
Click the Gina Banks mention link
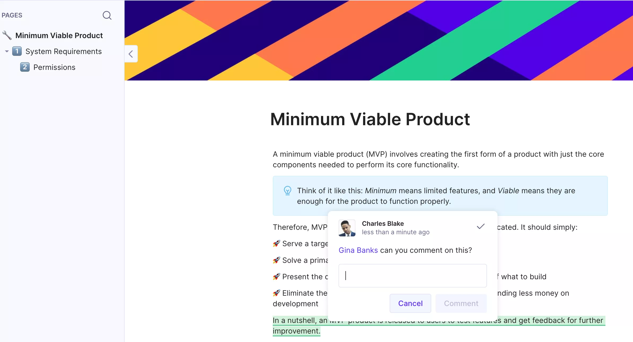click(x=358, y=250)
